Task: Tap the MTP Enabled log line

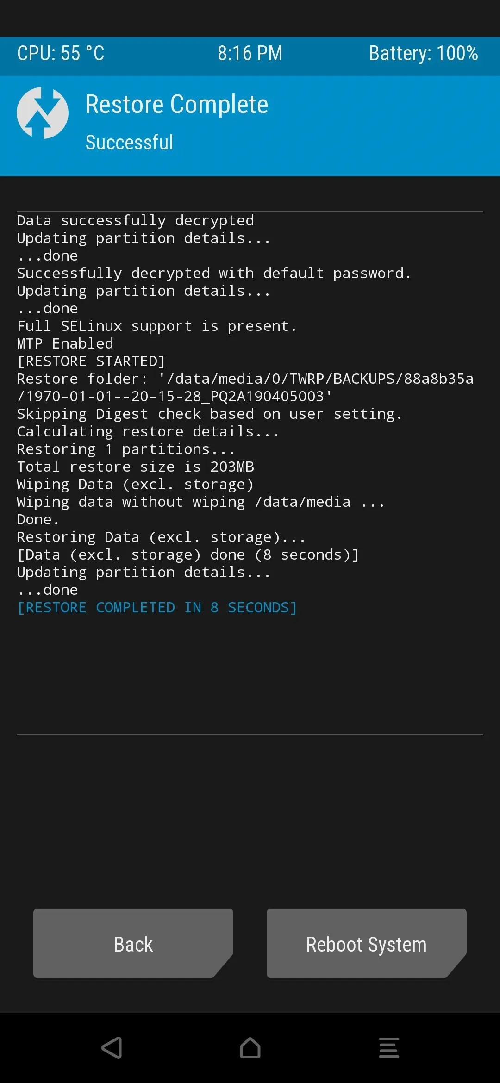Action: [65, 343]
